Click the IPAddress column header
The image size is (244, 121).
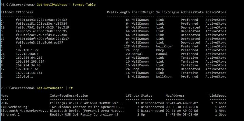pos(24,12)
